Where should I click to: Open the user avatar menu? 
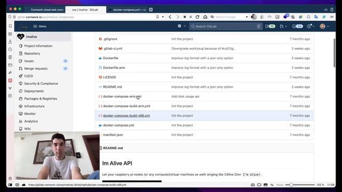(x=324, y=26)
